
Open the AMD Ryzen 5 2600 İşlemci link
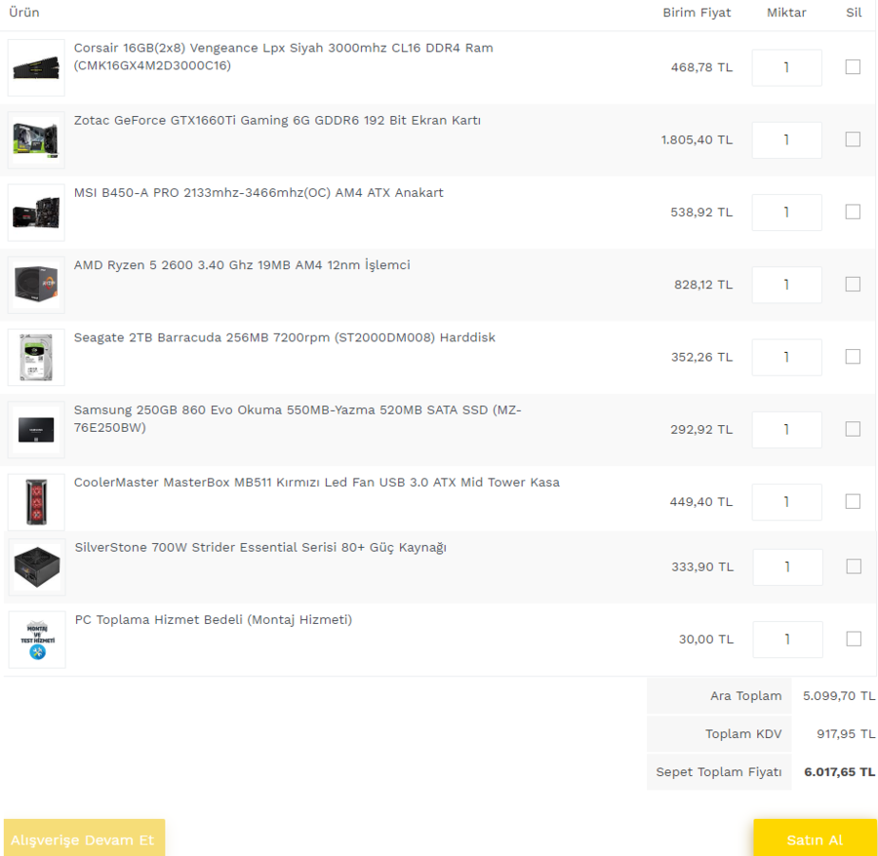pyautogui.click(x=242, y=265)
